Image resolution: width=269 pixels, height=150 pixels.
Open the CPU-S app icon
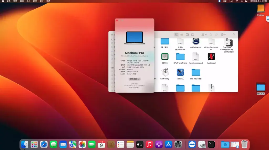pyautogui.click(x=165, y=57)
